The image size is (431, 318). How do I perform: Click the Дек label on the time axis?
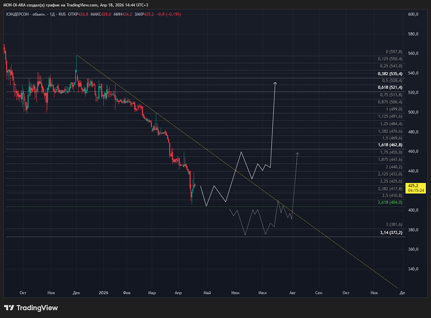pos(76,293)
